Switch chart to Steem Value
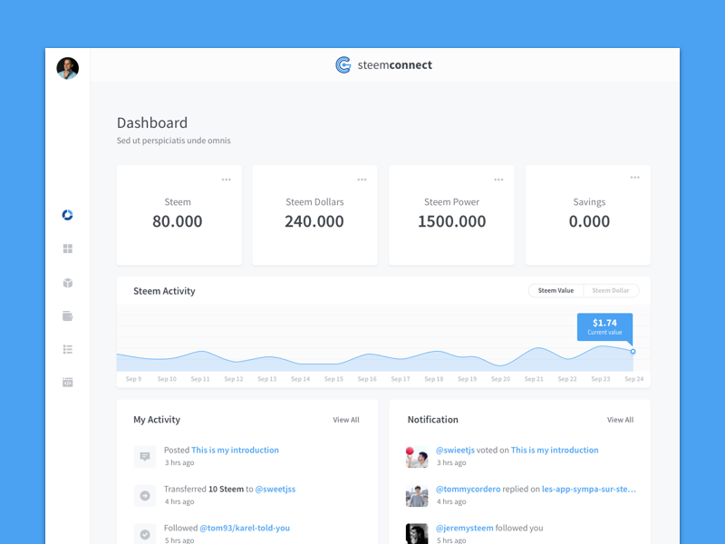Screen dimensions: 725x544 tap(556, 291)
